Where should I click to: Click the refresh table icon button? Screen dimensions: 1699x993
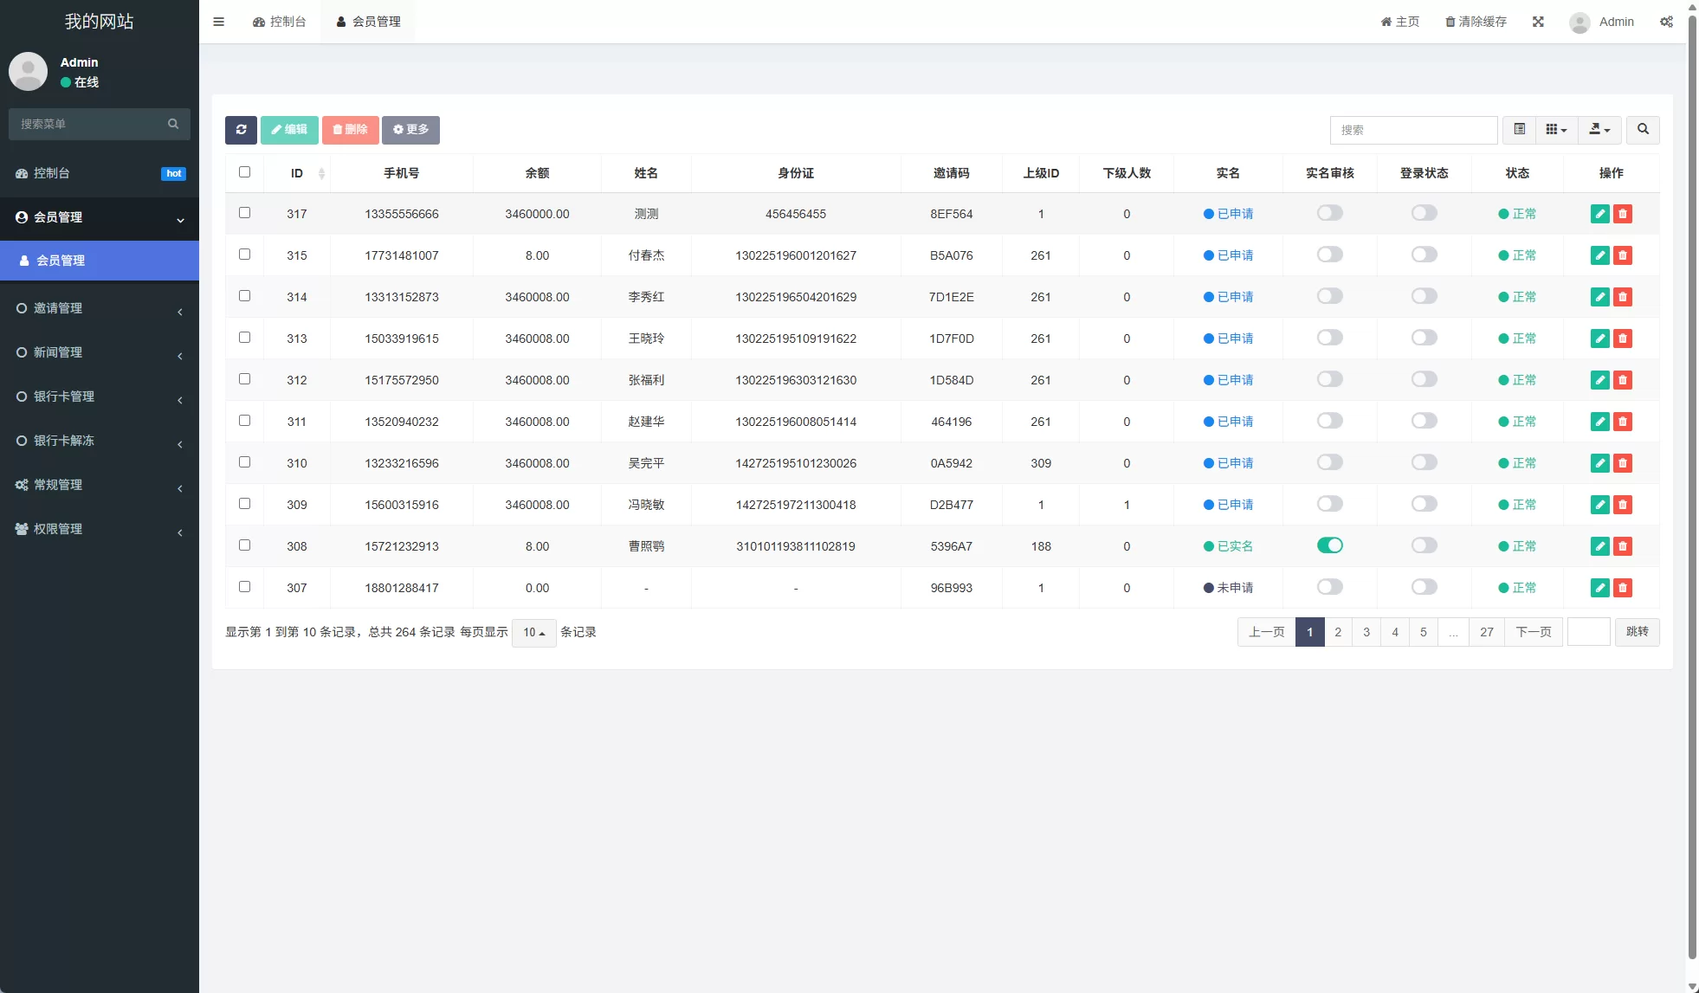(241, 130)
